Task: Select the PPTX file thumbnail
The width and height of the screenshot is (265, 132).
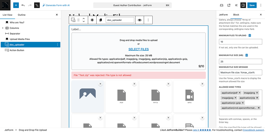Action: click(x=156, y=97)
